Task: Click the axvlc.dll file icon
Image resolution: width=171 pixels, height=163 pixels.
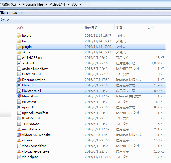Action: tap(19, 63)
